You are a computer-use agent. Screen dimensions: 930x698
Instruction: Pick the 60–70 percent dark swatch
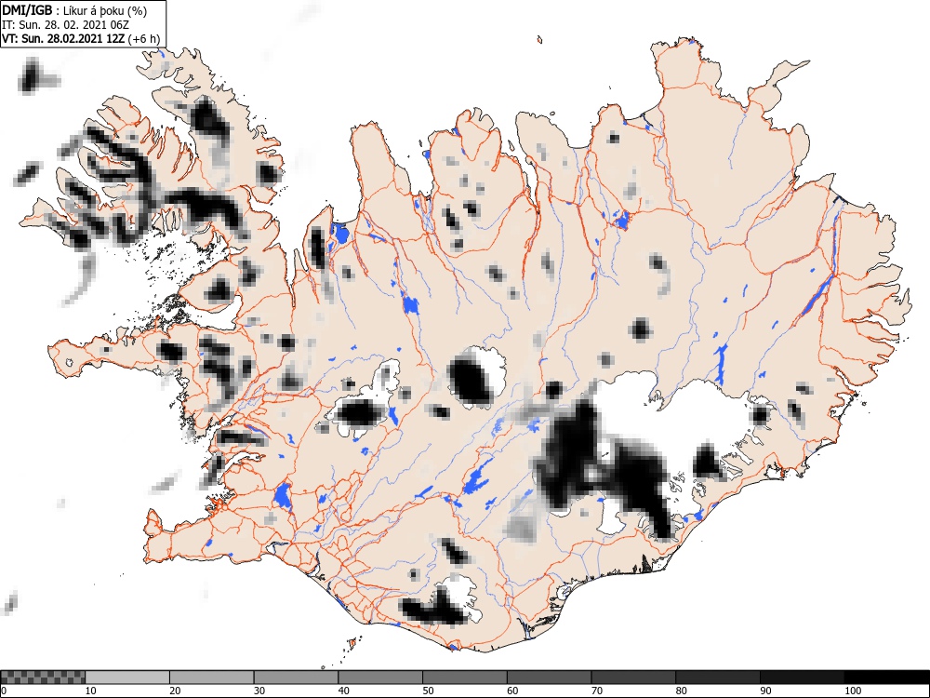click(x=550, y=678)
